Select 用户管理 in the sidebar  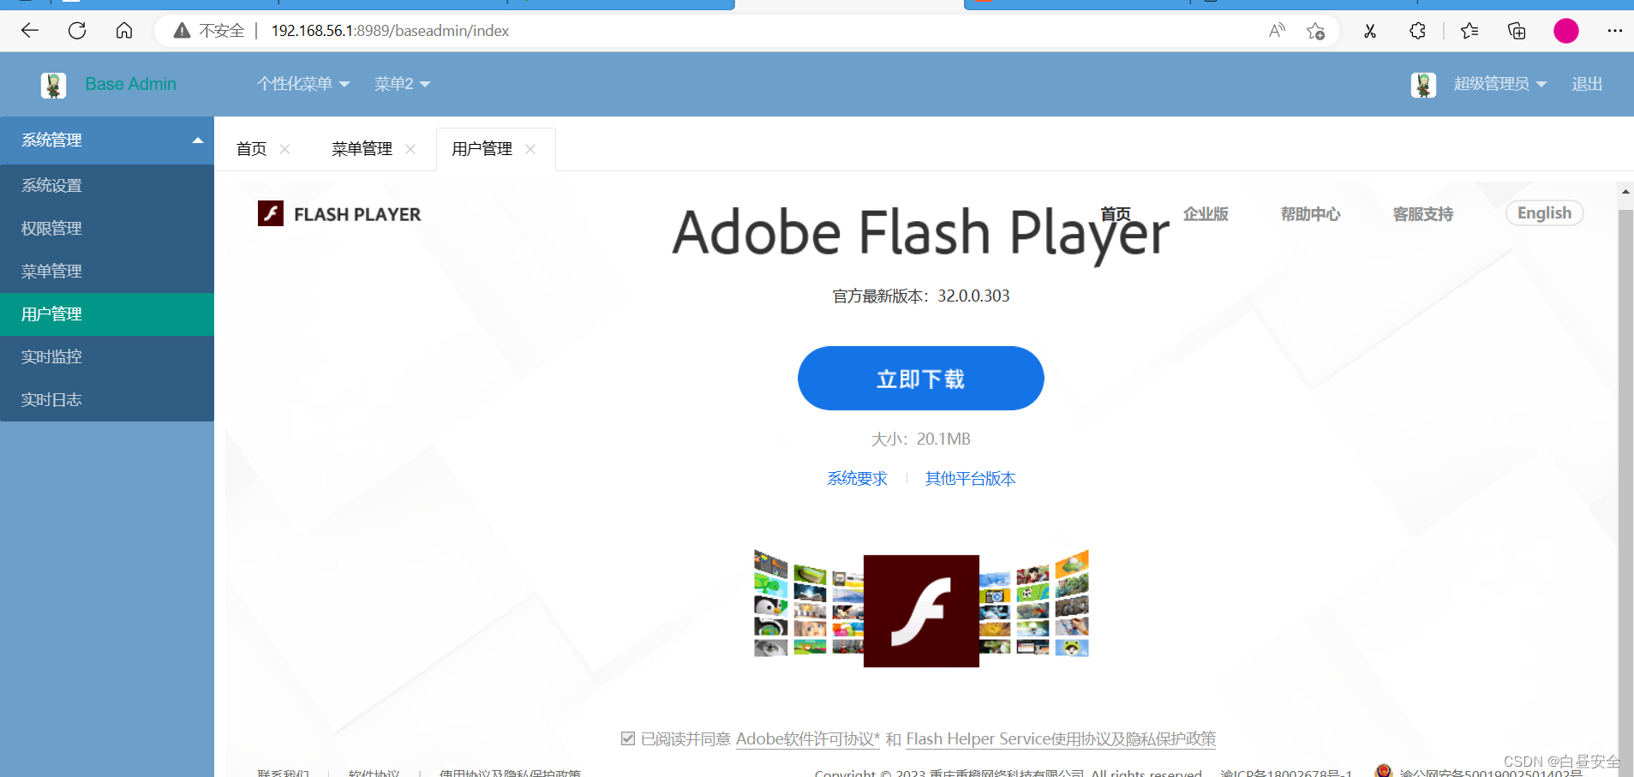pyautogui.click(x=107, y=314)
